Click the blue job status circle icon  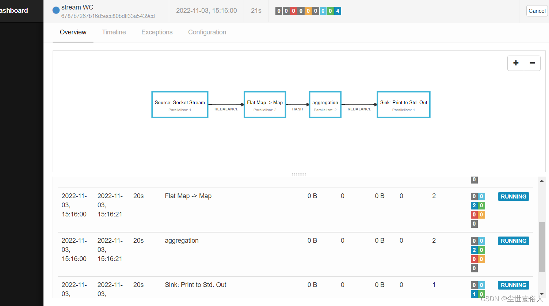click(x=56, y=10)
